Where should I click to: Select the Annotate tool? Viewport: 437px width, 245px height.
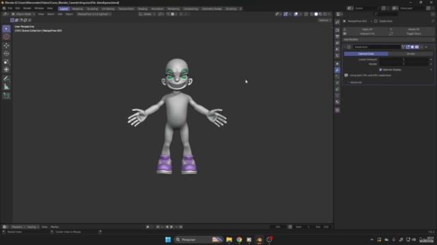tap(6, 79)
